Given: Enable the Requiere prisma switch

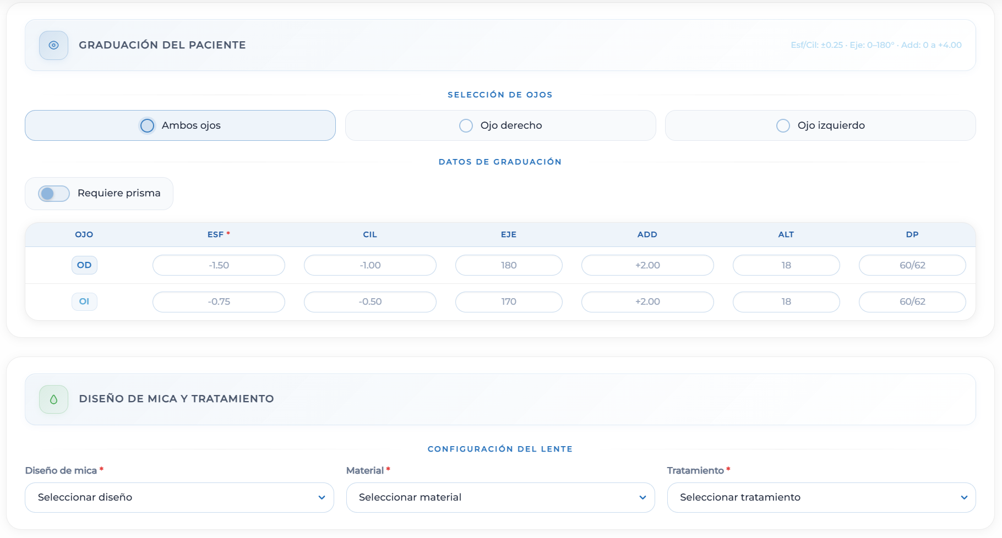Looking at the screenshot, I should (x=54, y=194).
